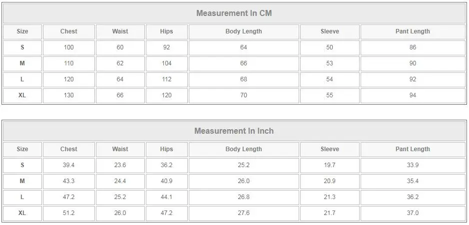Click the Waist header in the Inch table

pyautogui.click(x=120, y=149)
